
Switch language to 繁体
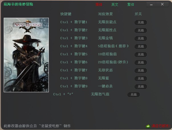131,5
